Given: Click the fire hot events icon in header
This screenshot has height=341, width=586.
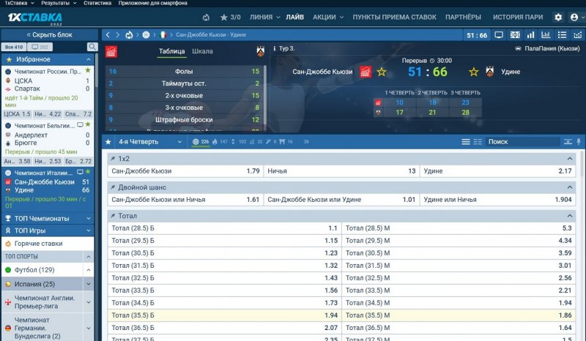Looking at the screenshot, I should 206,17.
